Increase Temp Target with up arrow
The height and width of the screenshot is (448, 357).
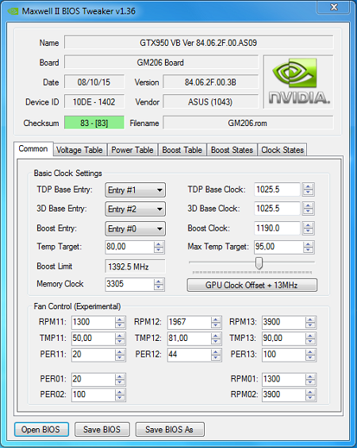coord(159,244)
